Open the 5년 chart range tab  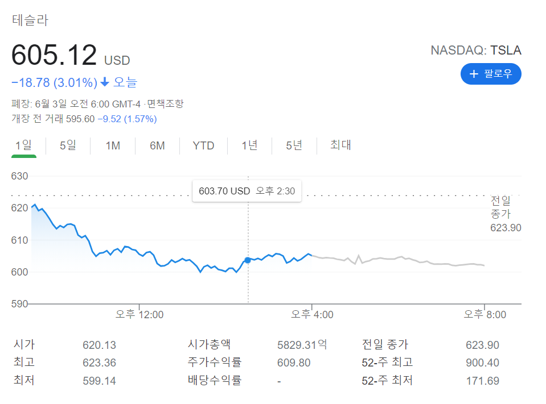tap(294, 145)
